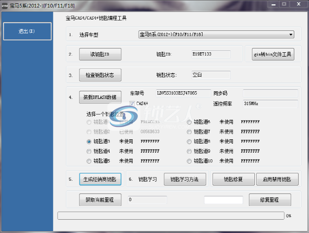
Task: Click the empty 同步码 field
Action: [270, 93]
